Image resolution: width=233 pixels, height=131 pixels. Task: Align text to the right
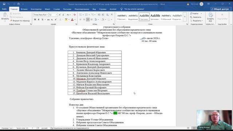[88, 20]
